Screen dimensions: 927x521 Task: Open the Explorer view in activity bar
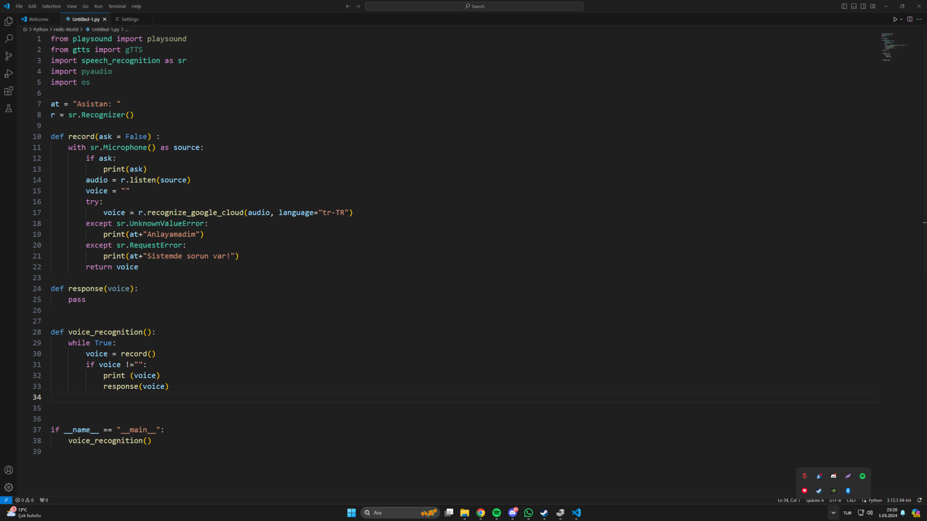pos(9,21)
